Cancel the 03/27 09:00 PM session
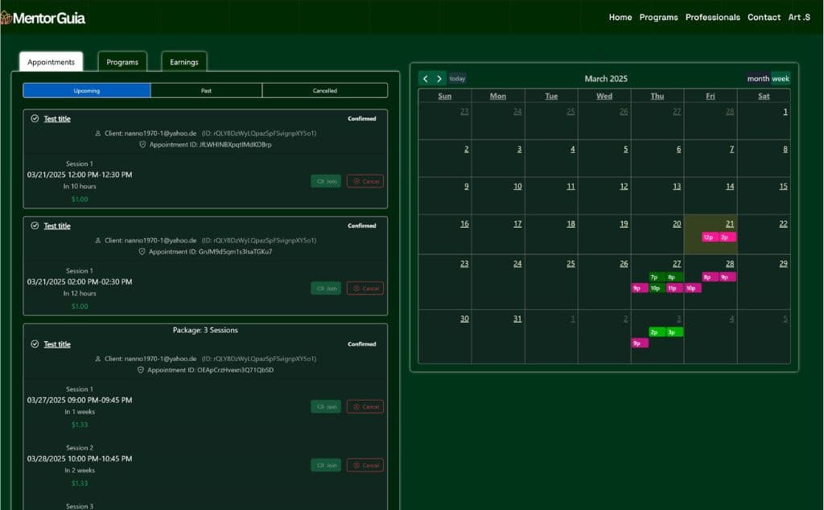This screenshot has height=510, width=824. click(x=365, y=406)
